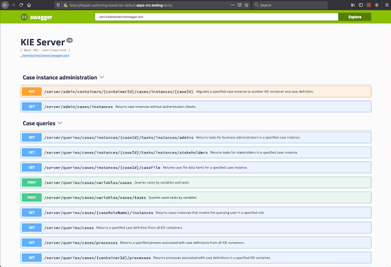Expand PUT /server/admin/containers/{containerId}/cases/instances/{caseId}
The width and height of the screenshot is (391, 267).
click(195, 91)
